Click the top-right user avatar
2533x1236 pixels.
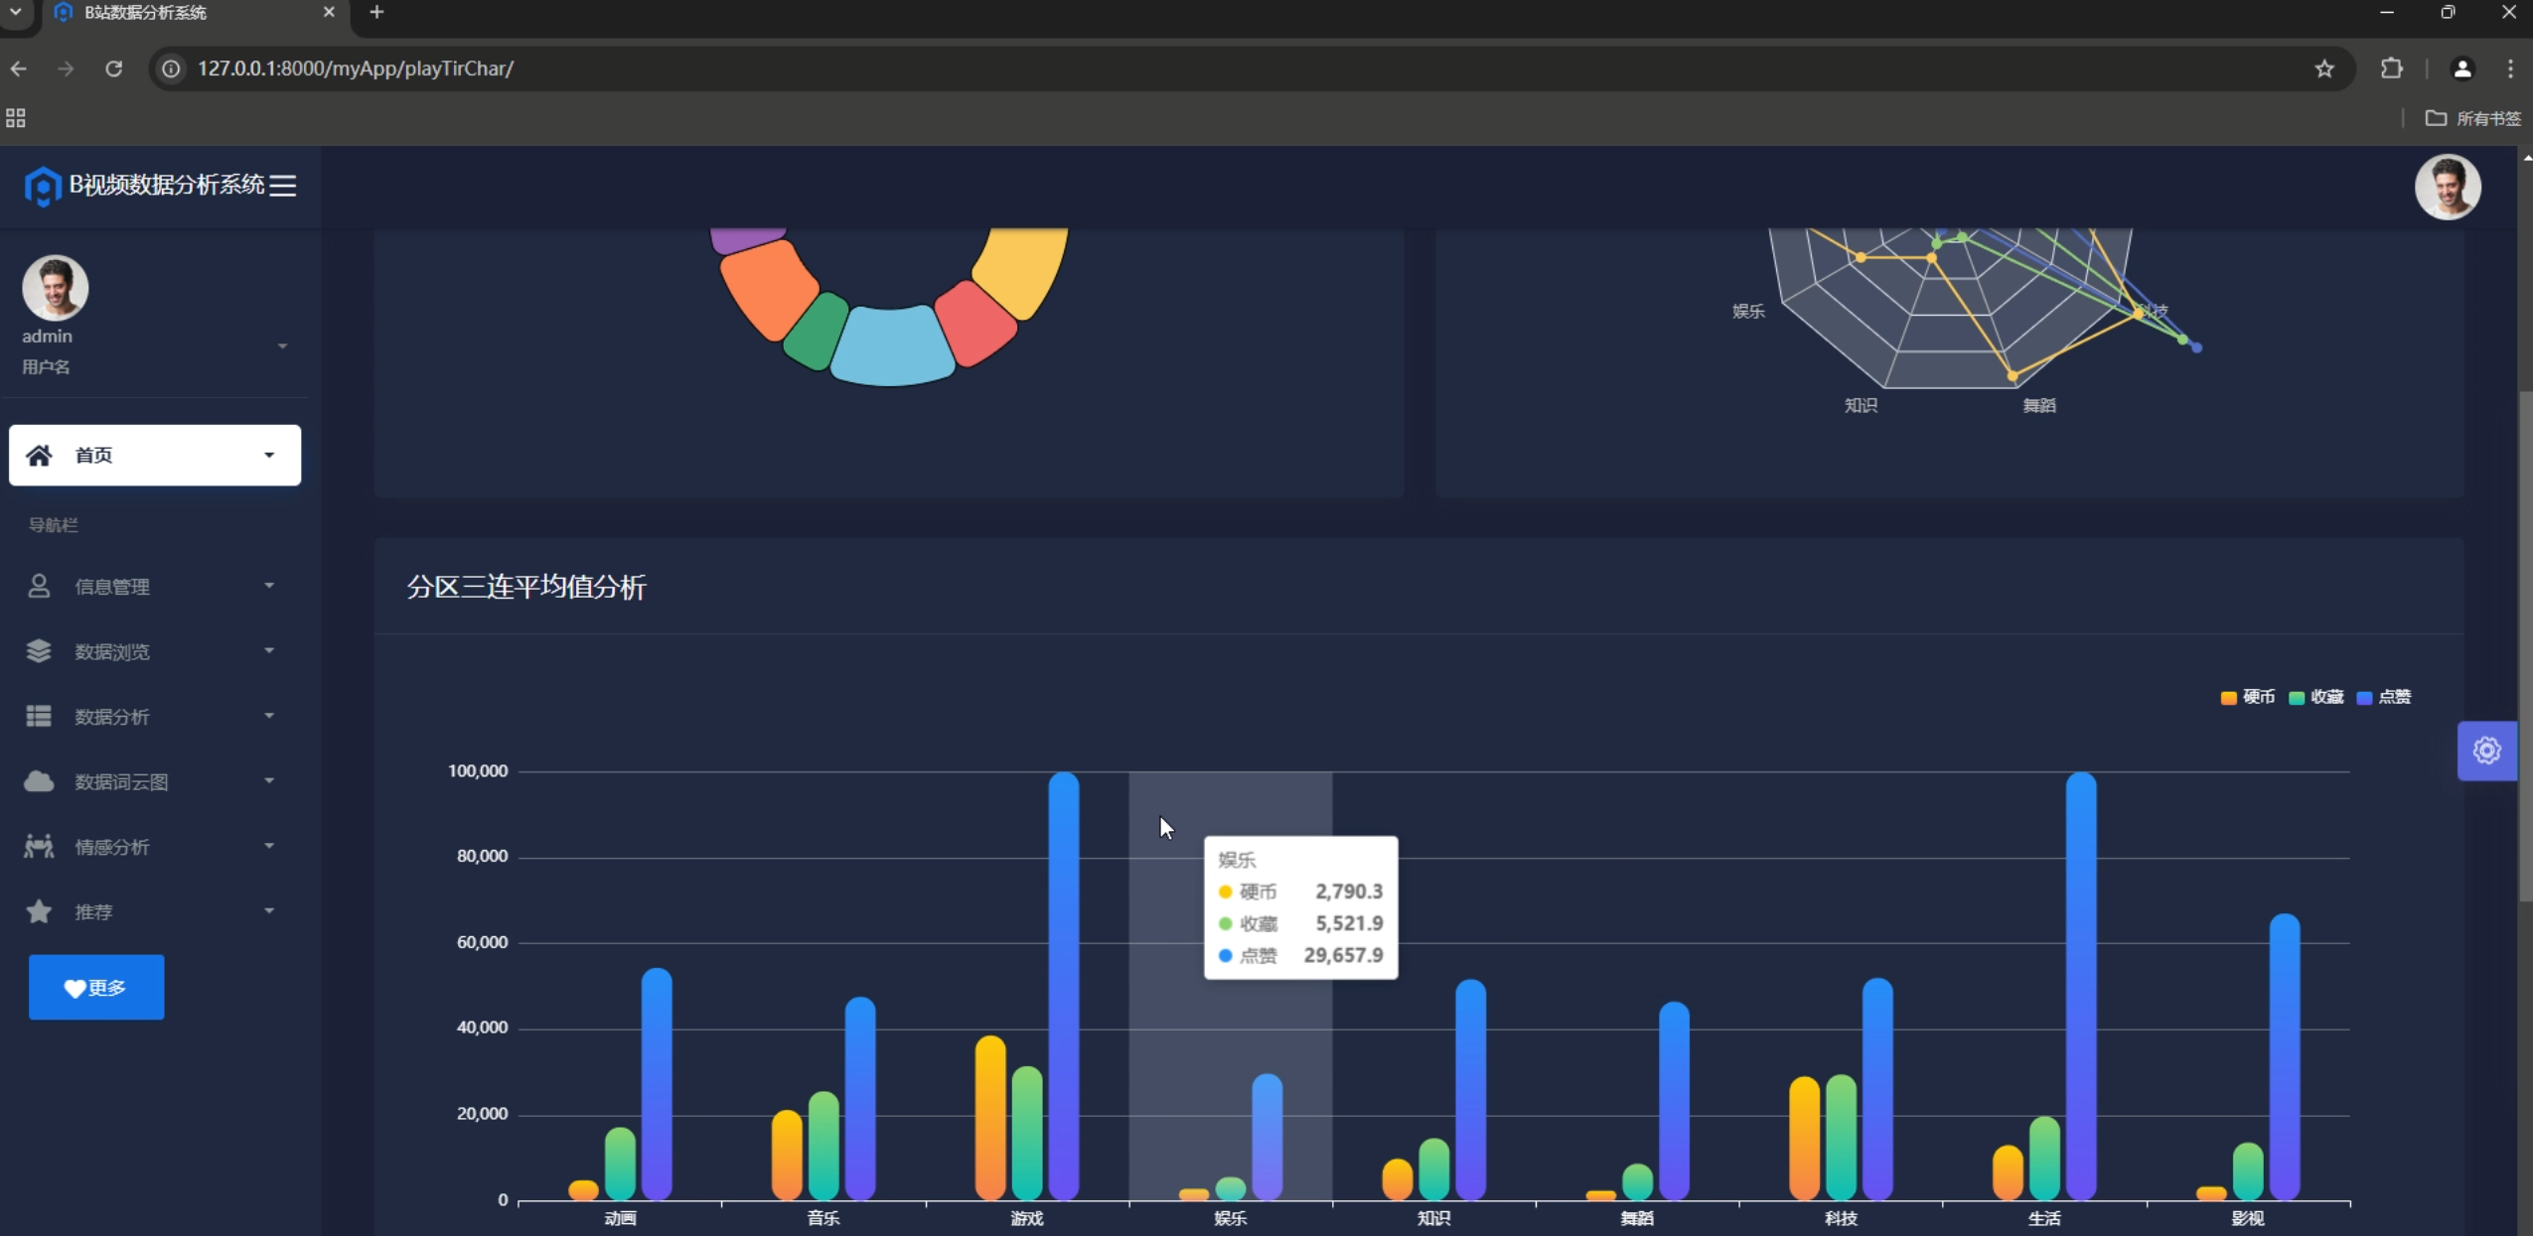pos(2447,186)
